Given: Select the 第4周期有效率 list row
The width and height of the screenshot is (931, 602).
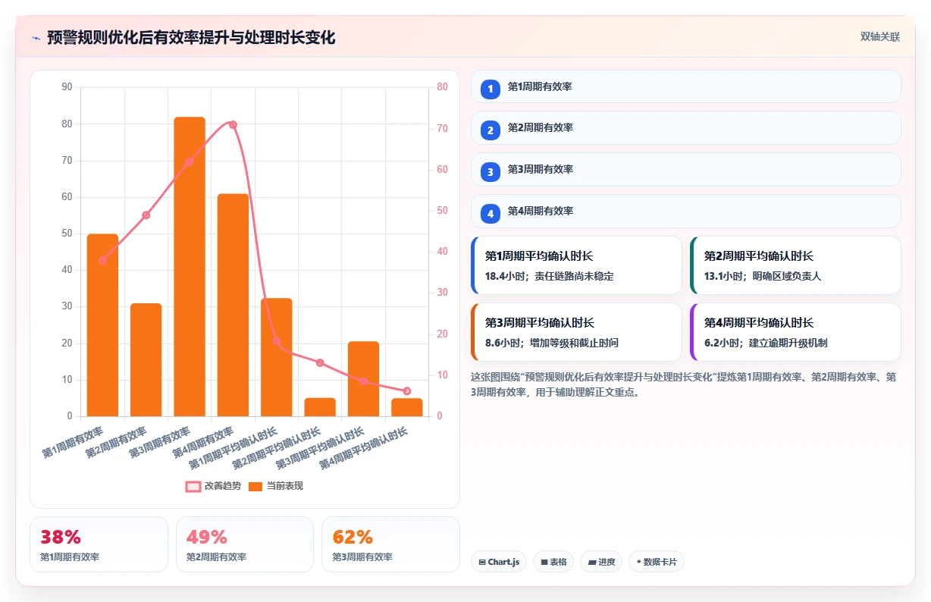Looking at the screenshot, I should point(686,211).
